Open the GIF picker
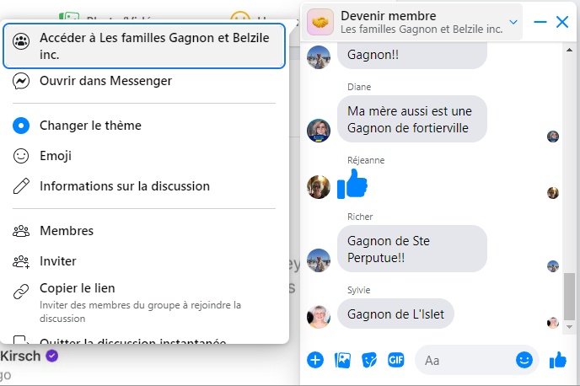This screenshot has width=580, height=386. click(x=395, y=360)
